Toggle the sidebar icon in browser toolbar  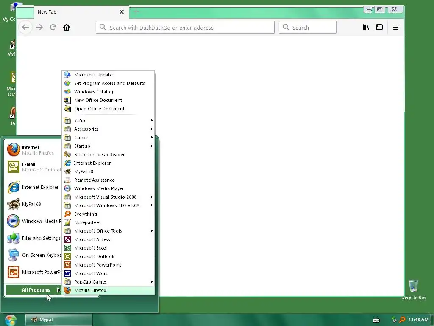click(379, 27)
